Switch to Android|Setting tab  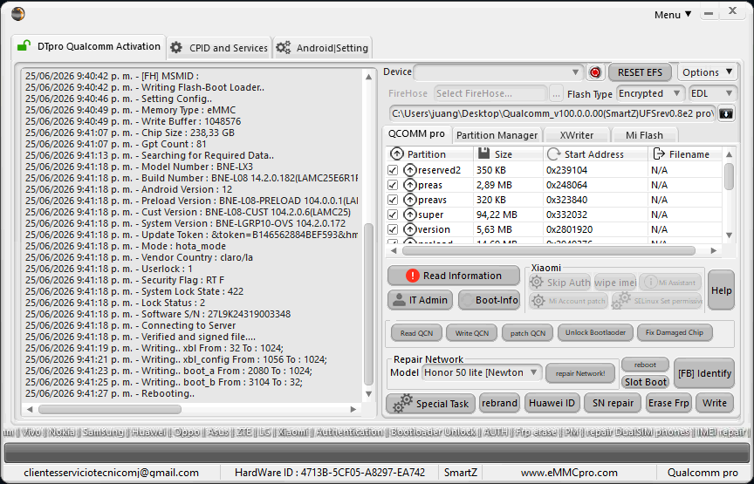click(322, 48)
